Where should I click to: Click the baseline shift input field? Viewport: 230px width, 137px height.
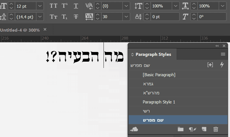165,17
